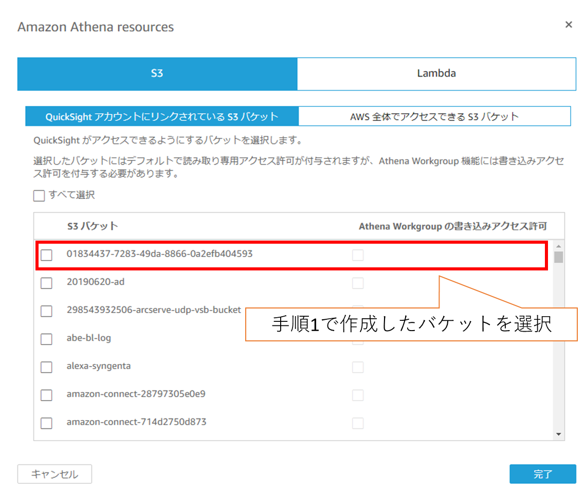The height and width of the screenshot is (491, 585).
Task: Close the Amazon Athena resources dialog
Action: (568, 25)
